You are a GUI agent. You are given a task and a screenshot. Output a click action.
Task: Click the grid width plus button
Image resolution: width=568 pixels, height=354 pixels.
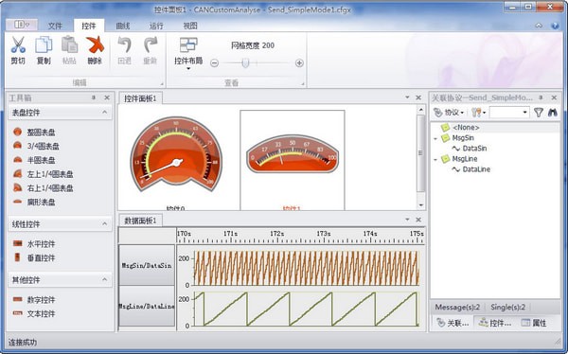pyautogui.click(x=299, y=63)
